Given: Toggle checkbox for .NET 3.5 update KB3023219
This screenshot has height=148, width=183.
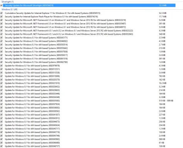Looking at the screenshot, I should (x=2, y=20).
